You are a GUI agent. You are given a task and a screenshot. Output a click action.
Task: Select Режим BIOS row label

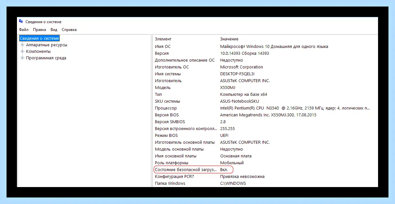(x=166, y=136)
